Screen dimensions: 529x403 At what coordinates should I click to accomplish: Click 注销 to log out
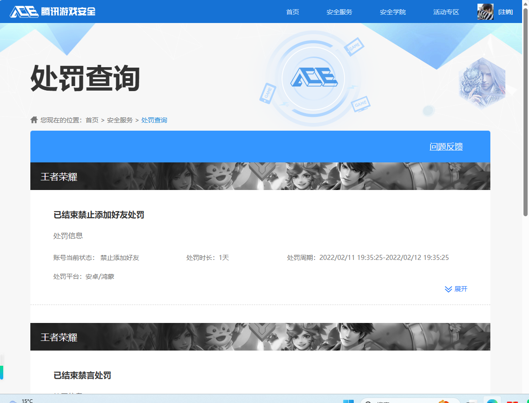[x=506, y=12]
